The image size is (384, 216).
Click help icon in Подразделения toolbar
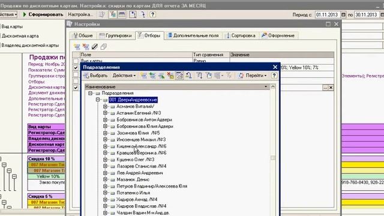coord(274,76)
